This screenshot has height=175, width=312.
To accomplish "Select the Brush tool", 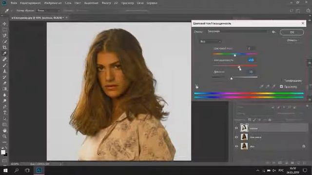I will tap(4, 65).
